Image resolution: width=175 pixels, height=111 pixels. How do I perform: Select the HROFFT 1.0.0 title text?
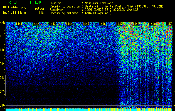[x=22, y=2]
